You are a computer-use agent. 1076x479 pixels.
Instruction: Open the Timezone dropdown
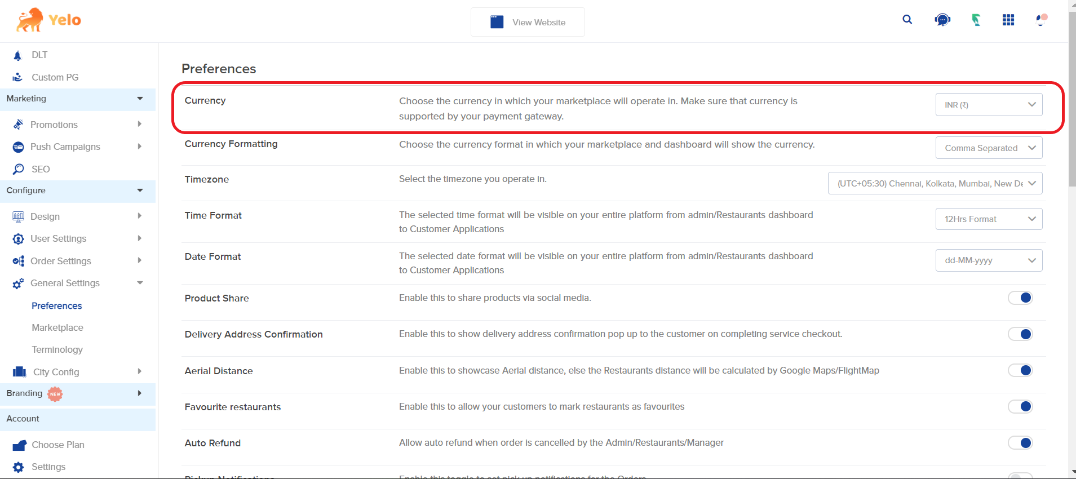pos(935,184)
